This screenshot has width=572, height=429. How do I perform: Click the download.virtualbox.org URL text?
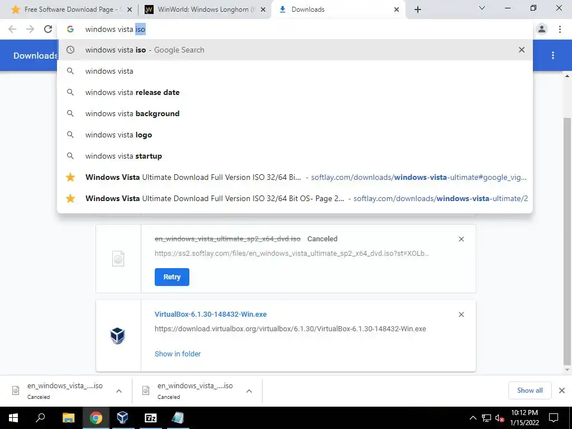coord(290,328)
